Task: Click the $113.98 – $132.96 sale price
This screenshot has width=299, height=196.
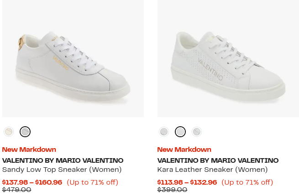Action: coord(187,182)
